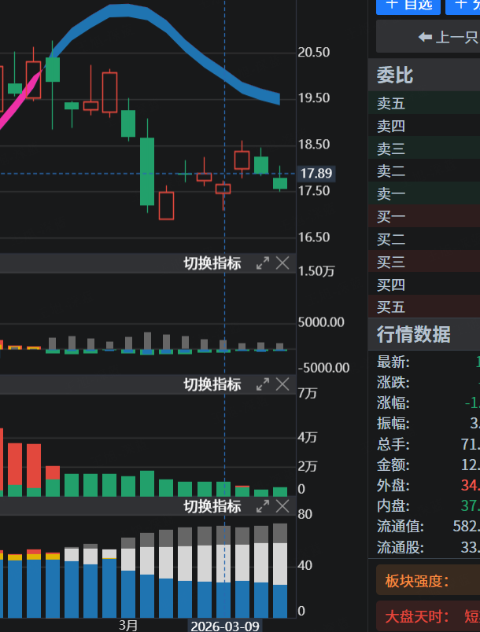Expand the bottom panel with 80 axis
The height and width of the screenshot is (632, 480).
click(x=264, y=507)
